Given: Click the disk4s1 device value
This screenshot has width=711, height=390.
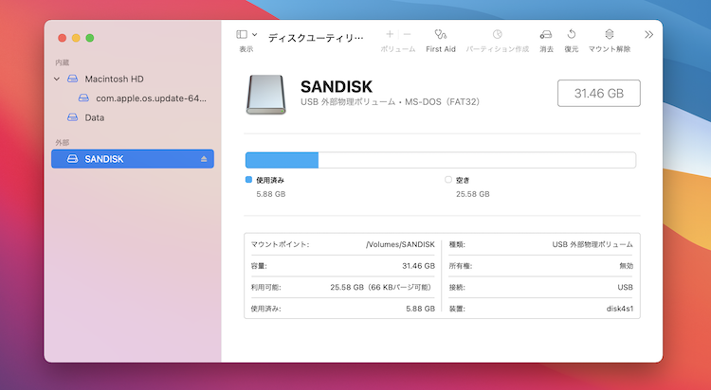Looking at the screenshot, I should pos(620,309).
